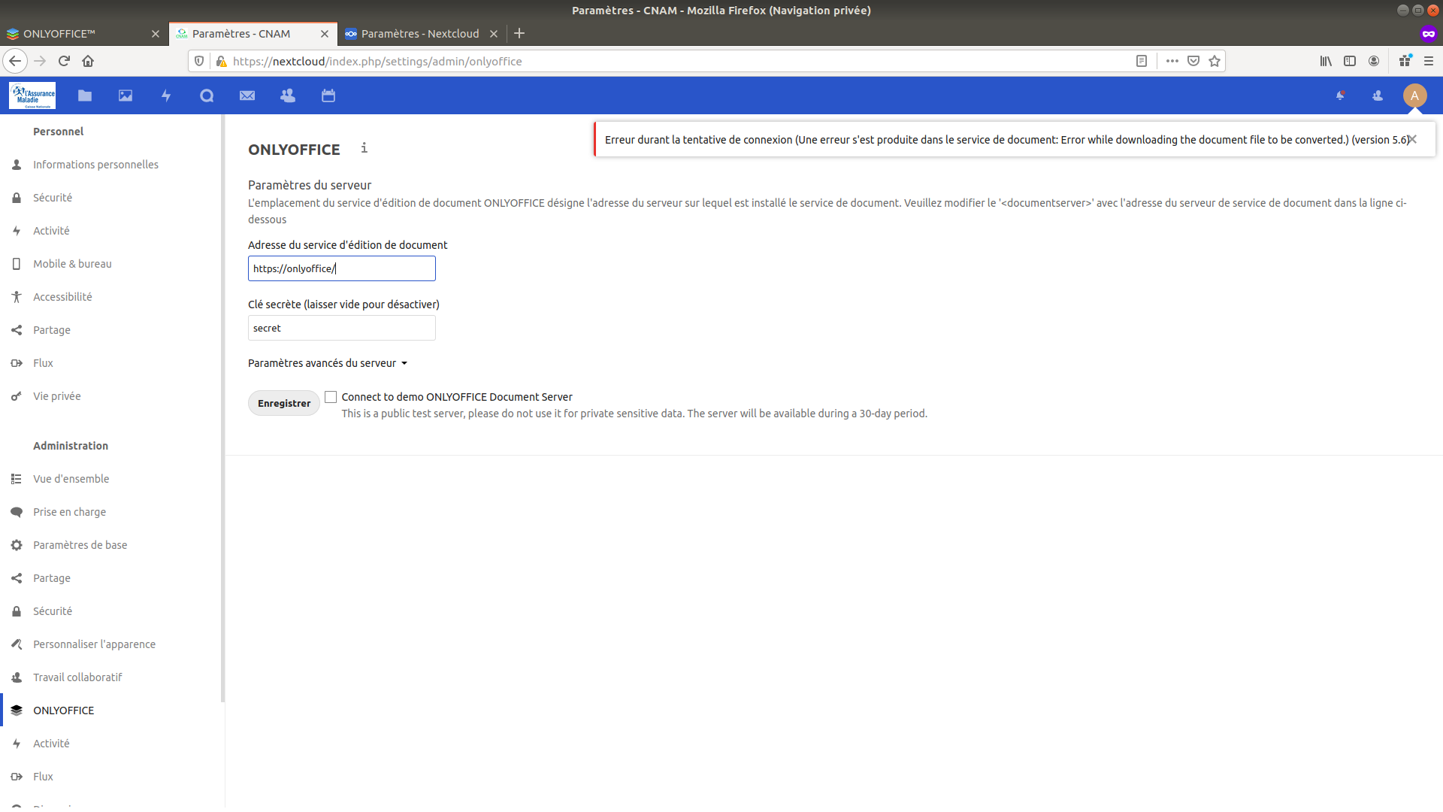This screenshot has height=812, width=1443.
Task: Open the Mail app icon
Action: (x=247, y=95)
